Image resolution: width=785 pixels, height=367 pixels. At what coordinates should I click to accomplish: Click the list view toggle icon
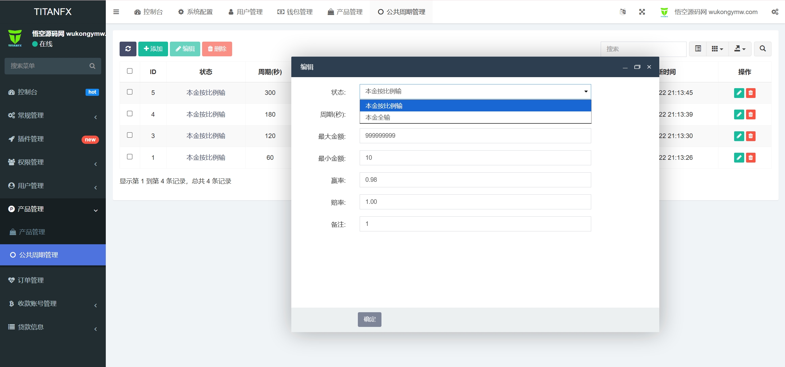pos(698,49)
